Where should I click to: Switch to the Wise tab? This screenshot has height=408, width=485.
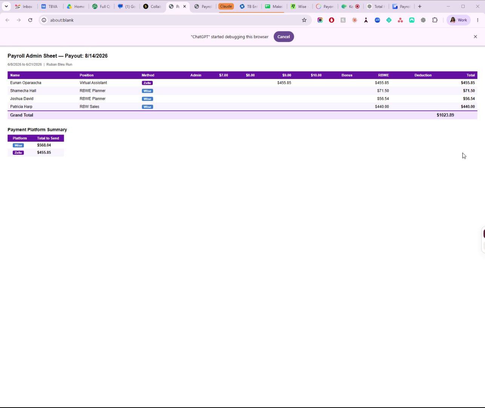299,6
